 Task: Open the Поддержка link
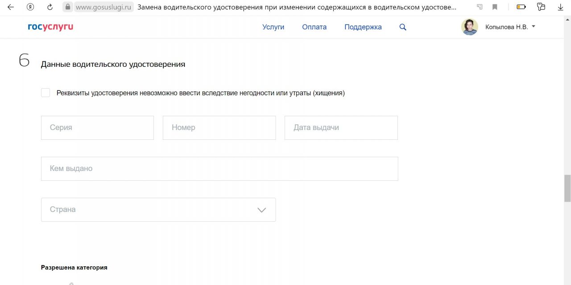(363, 27)
